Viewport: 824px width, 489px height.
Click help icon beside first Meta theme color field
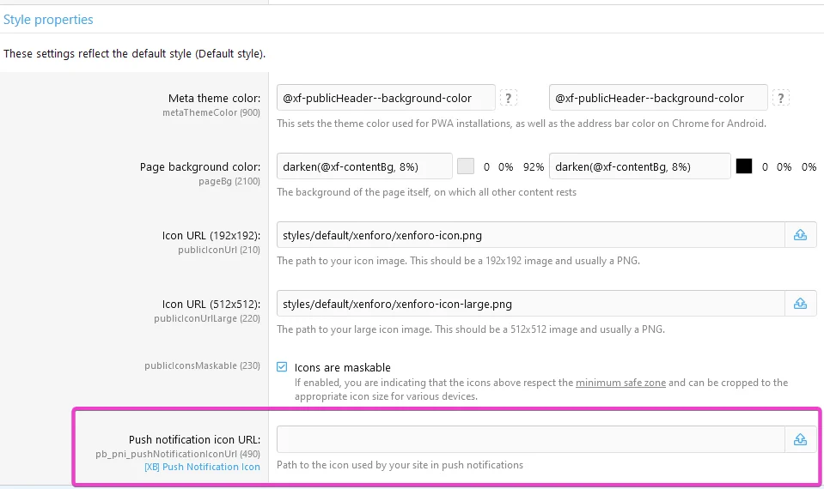(509, 98)
